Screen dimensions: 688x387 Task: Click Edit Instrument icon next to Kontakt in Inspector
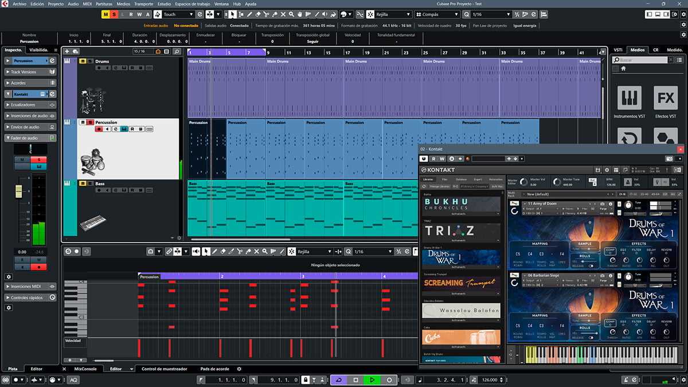click(52, 93)
